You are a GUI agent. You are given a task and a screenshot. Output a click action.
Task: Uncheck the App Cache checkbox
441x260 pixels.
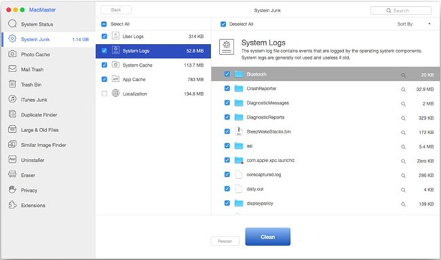(104, 79)
